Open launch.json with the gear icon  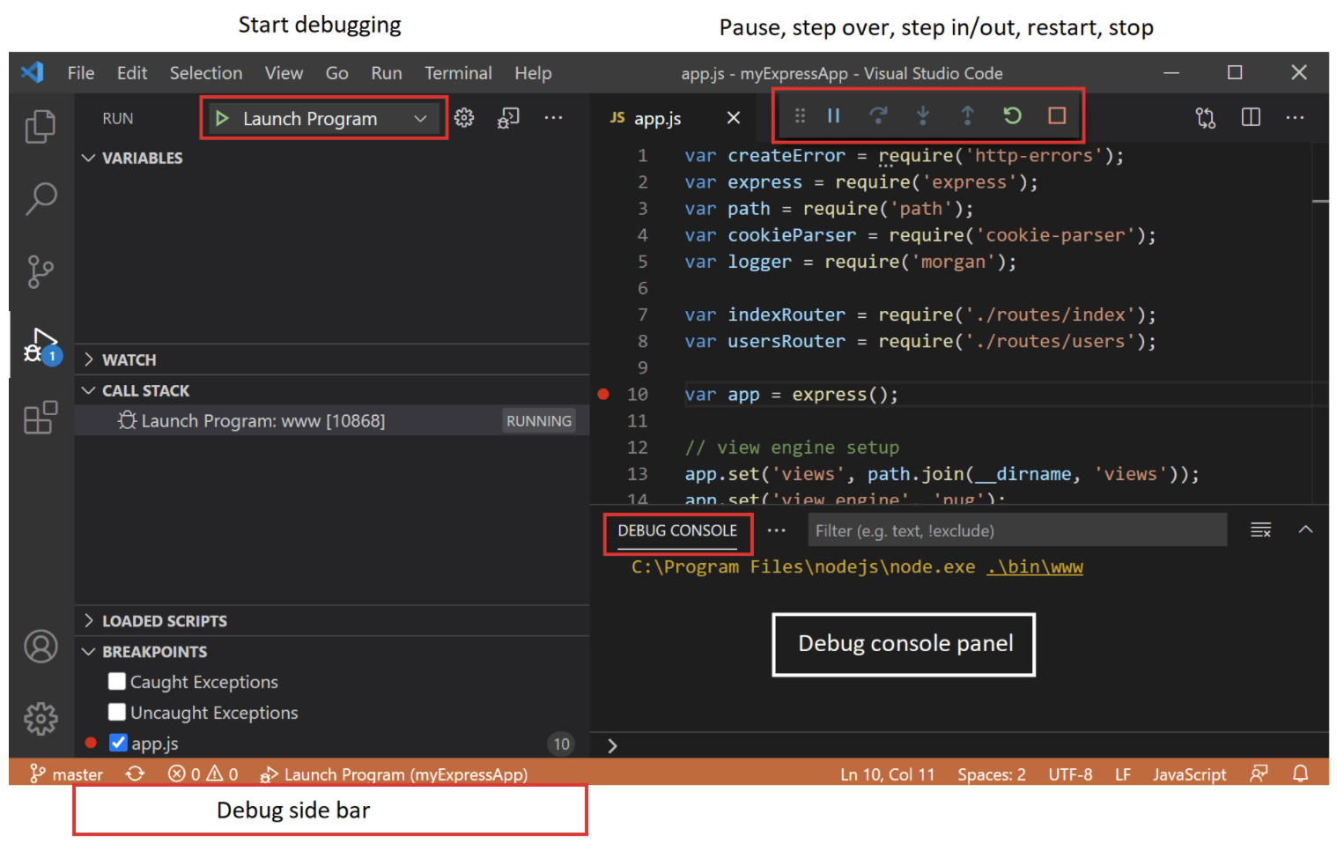464,118
